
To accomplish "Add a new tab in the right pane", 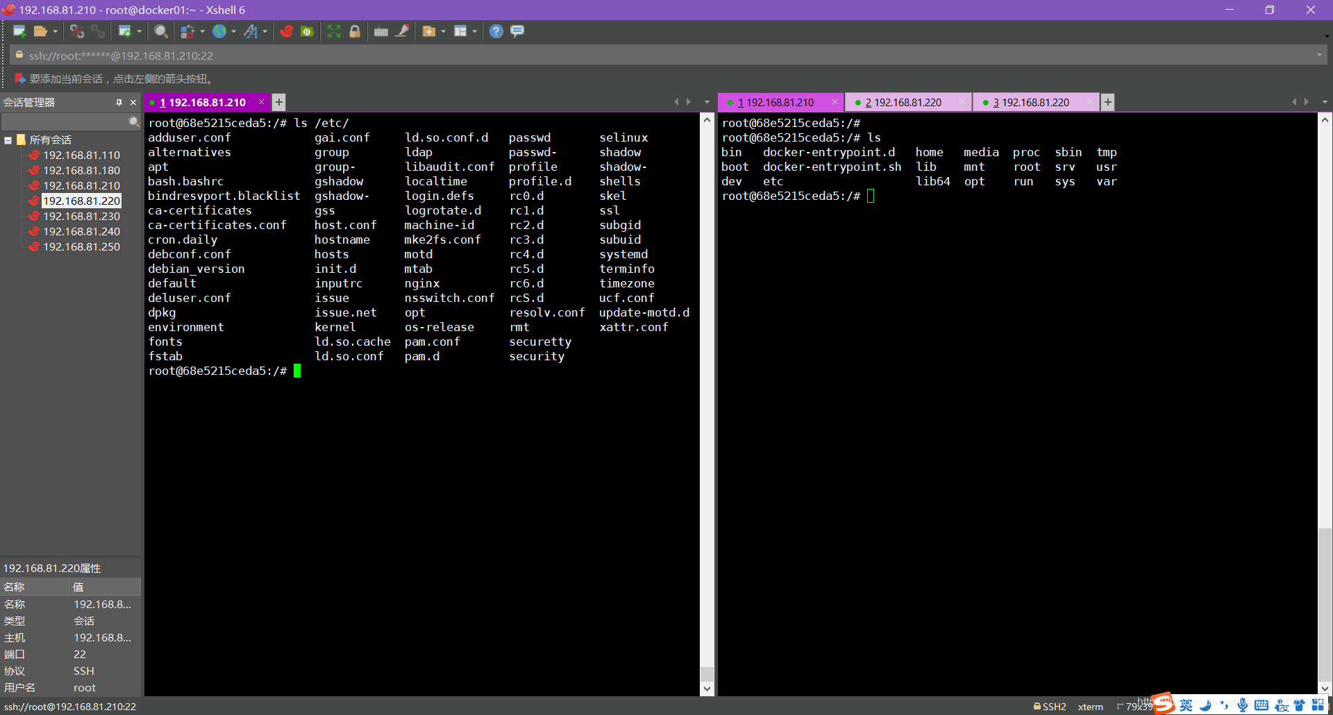I will click(1108, 102).
